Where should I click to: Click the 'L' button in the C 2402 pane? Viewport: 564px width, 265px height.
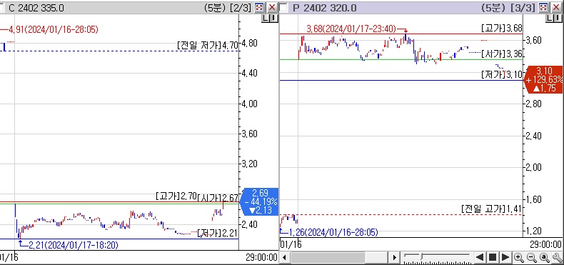tap(266, 18)
